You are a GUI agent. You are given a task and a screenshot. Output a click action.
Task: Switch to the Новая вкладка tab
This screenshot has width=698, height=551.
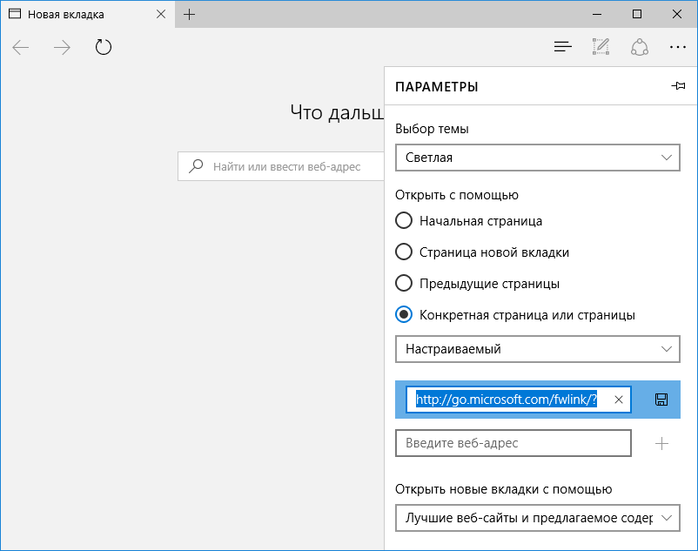(x=80, y=14)
